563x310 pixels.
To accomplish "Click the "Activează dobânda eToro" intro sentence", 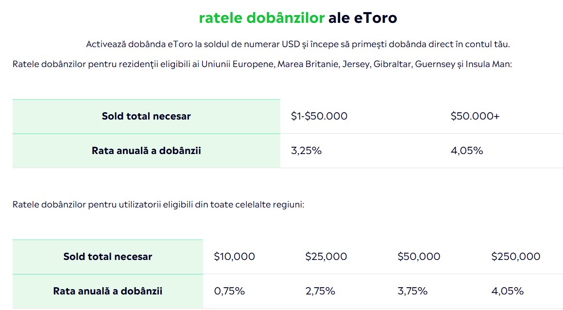I will 298,44.
